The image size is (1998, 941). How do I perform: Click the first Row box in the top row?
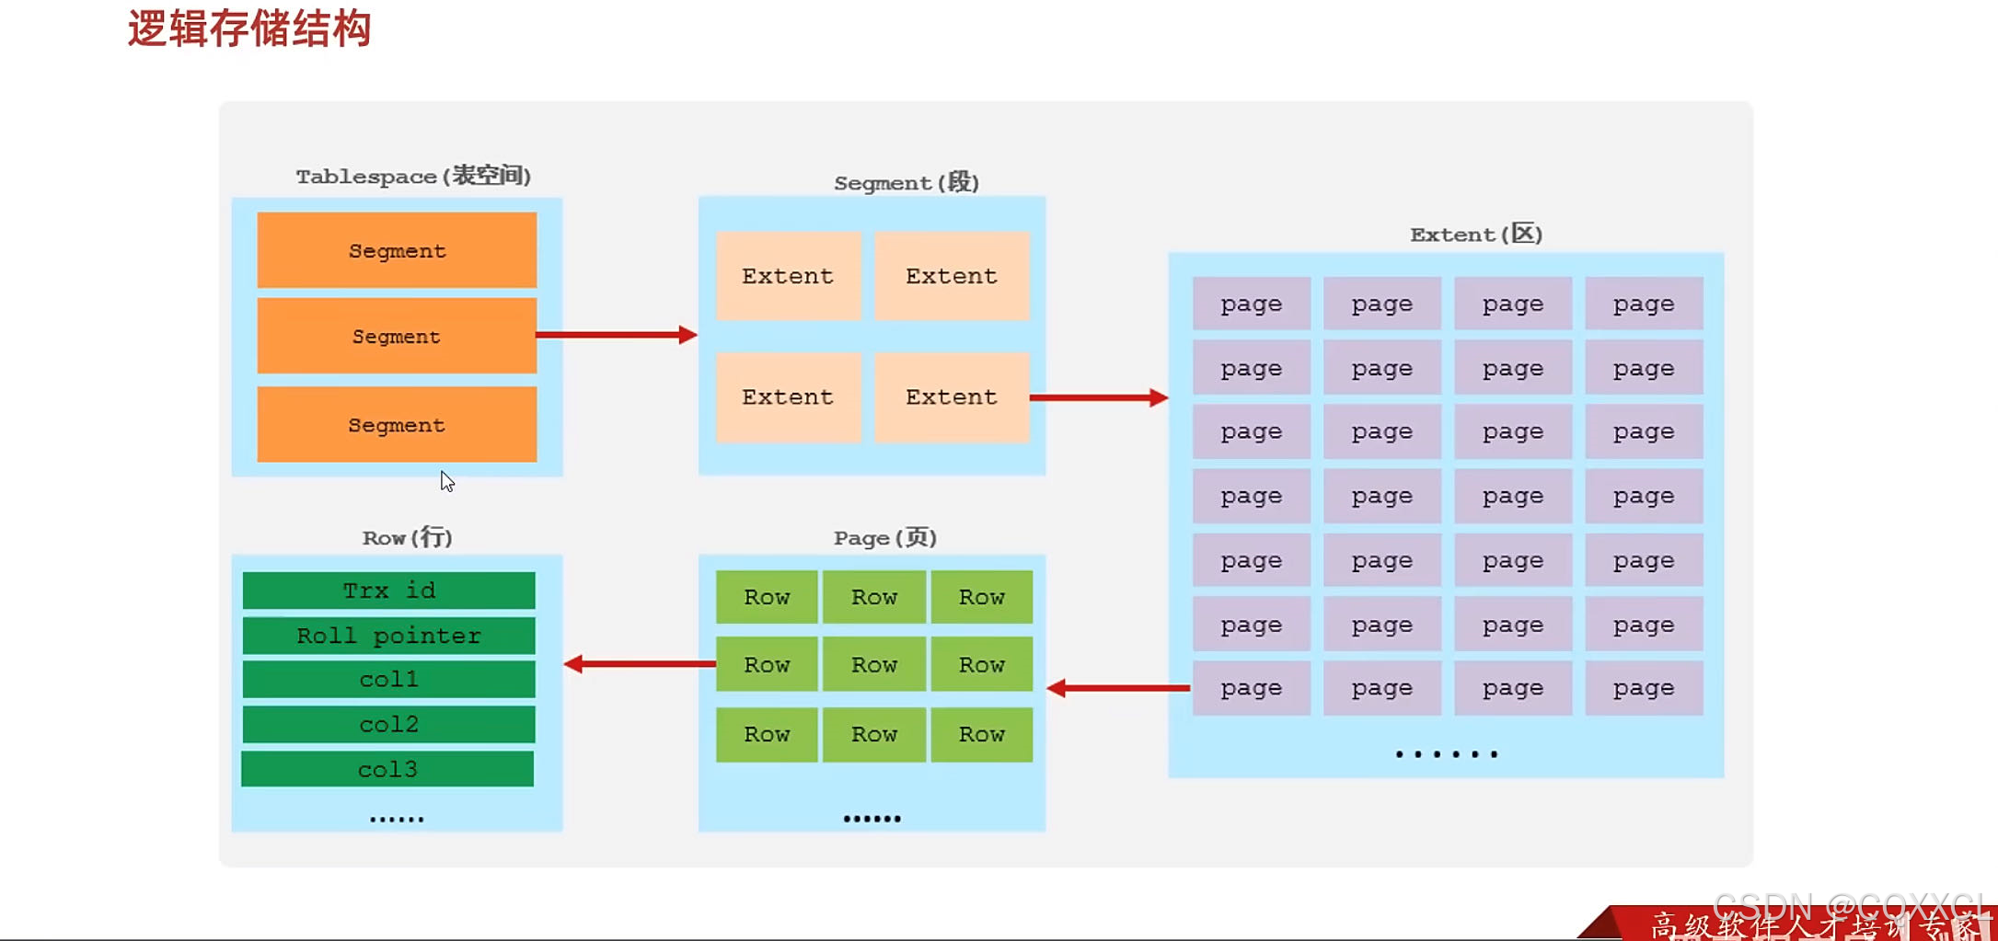point(767,597)
